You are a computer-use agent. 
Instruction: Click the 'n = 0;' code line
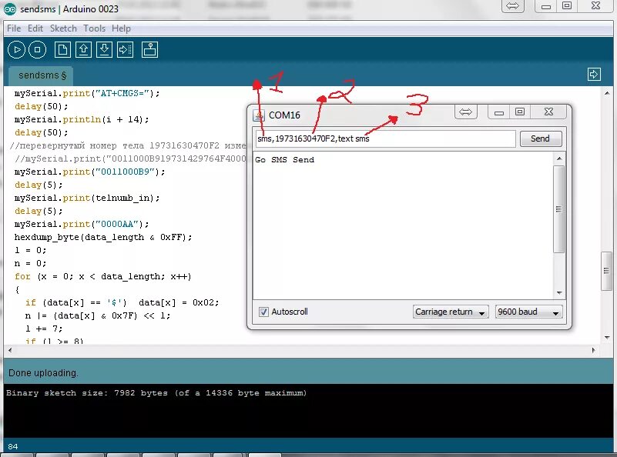pos(30,263)
